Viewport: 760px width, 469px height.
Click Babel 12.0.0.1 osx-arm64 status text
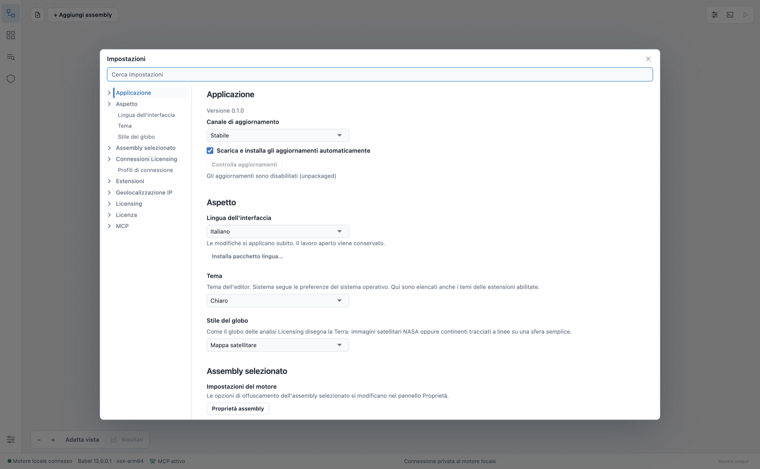pyautogui.click(x=111, y=461)
